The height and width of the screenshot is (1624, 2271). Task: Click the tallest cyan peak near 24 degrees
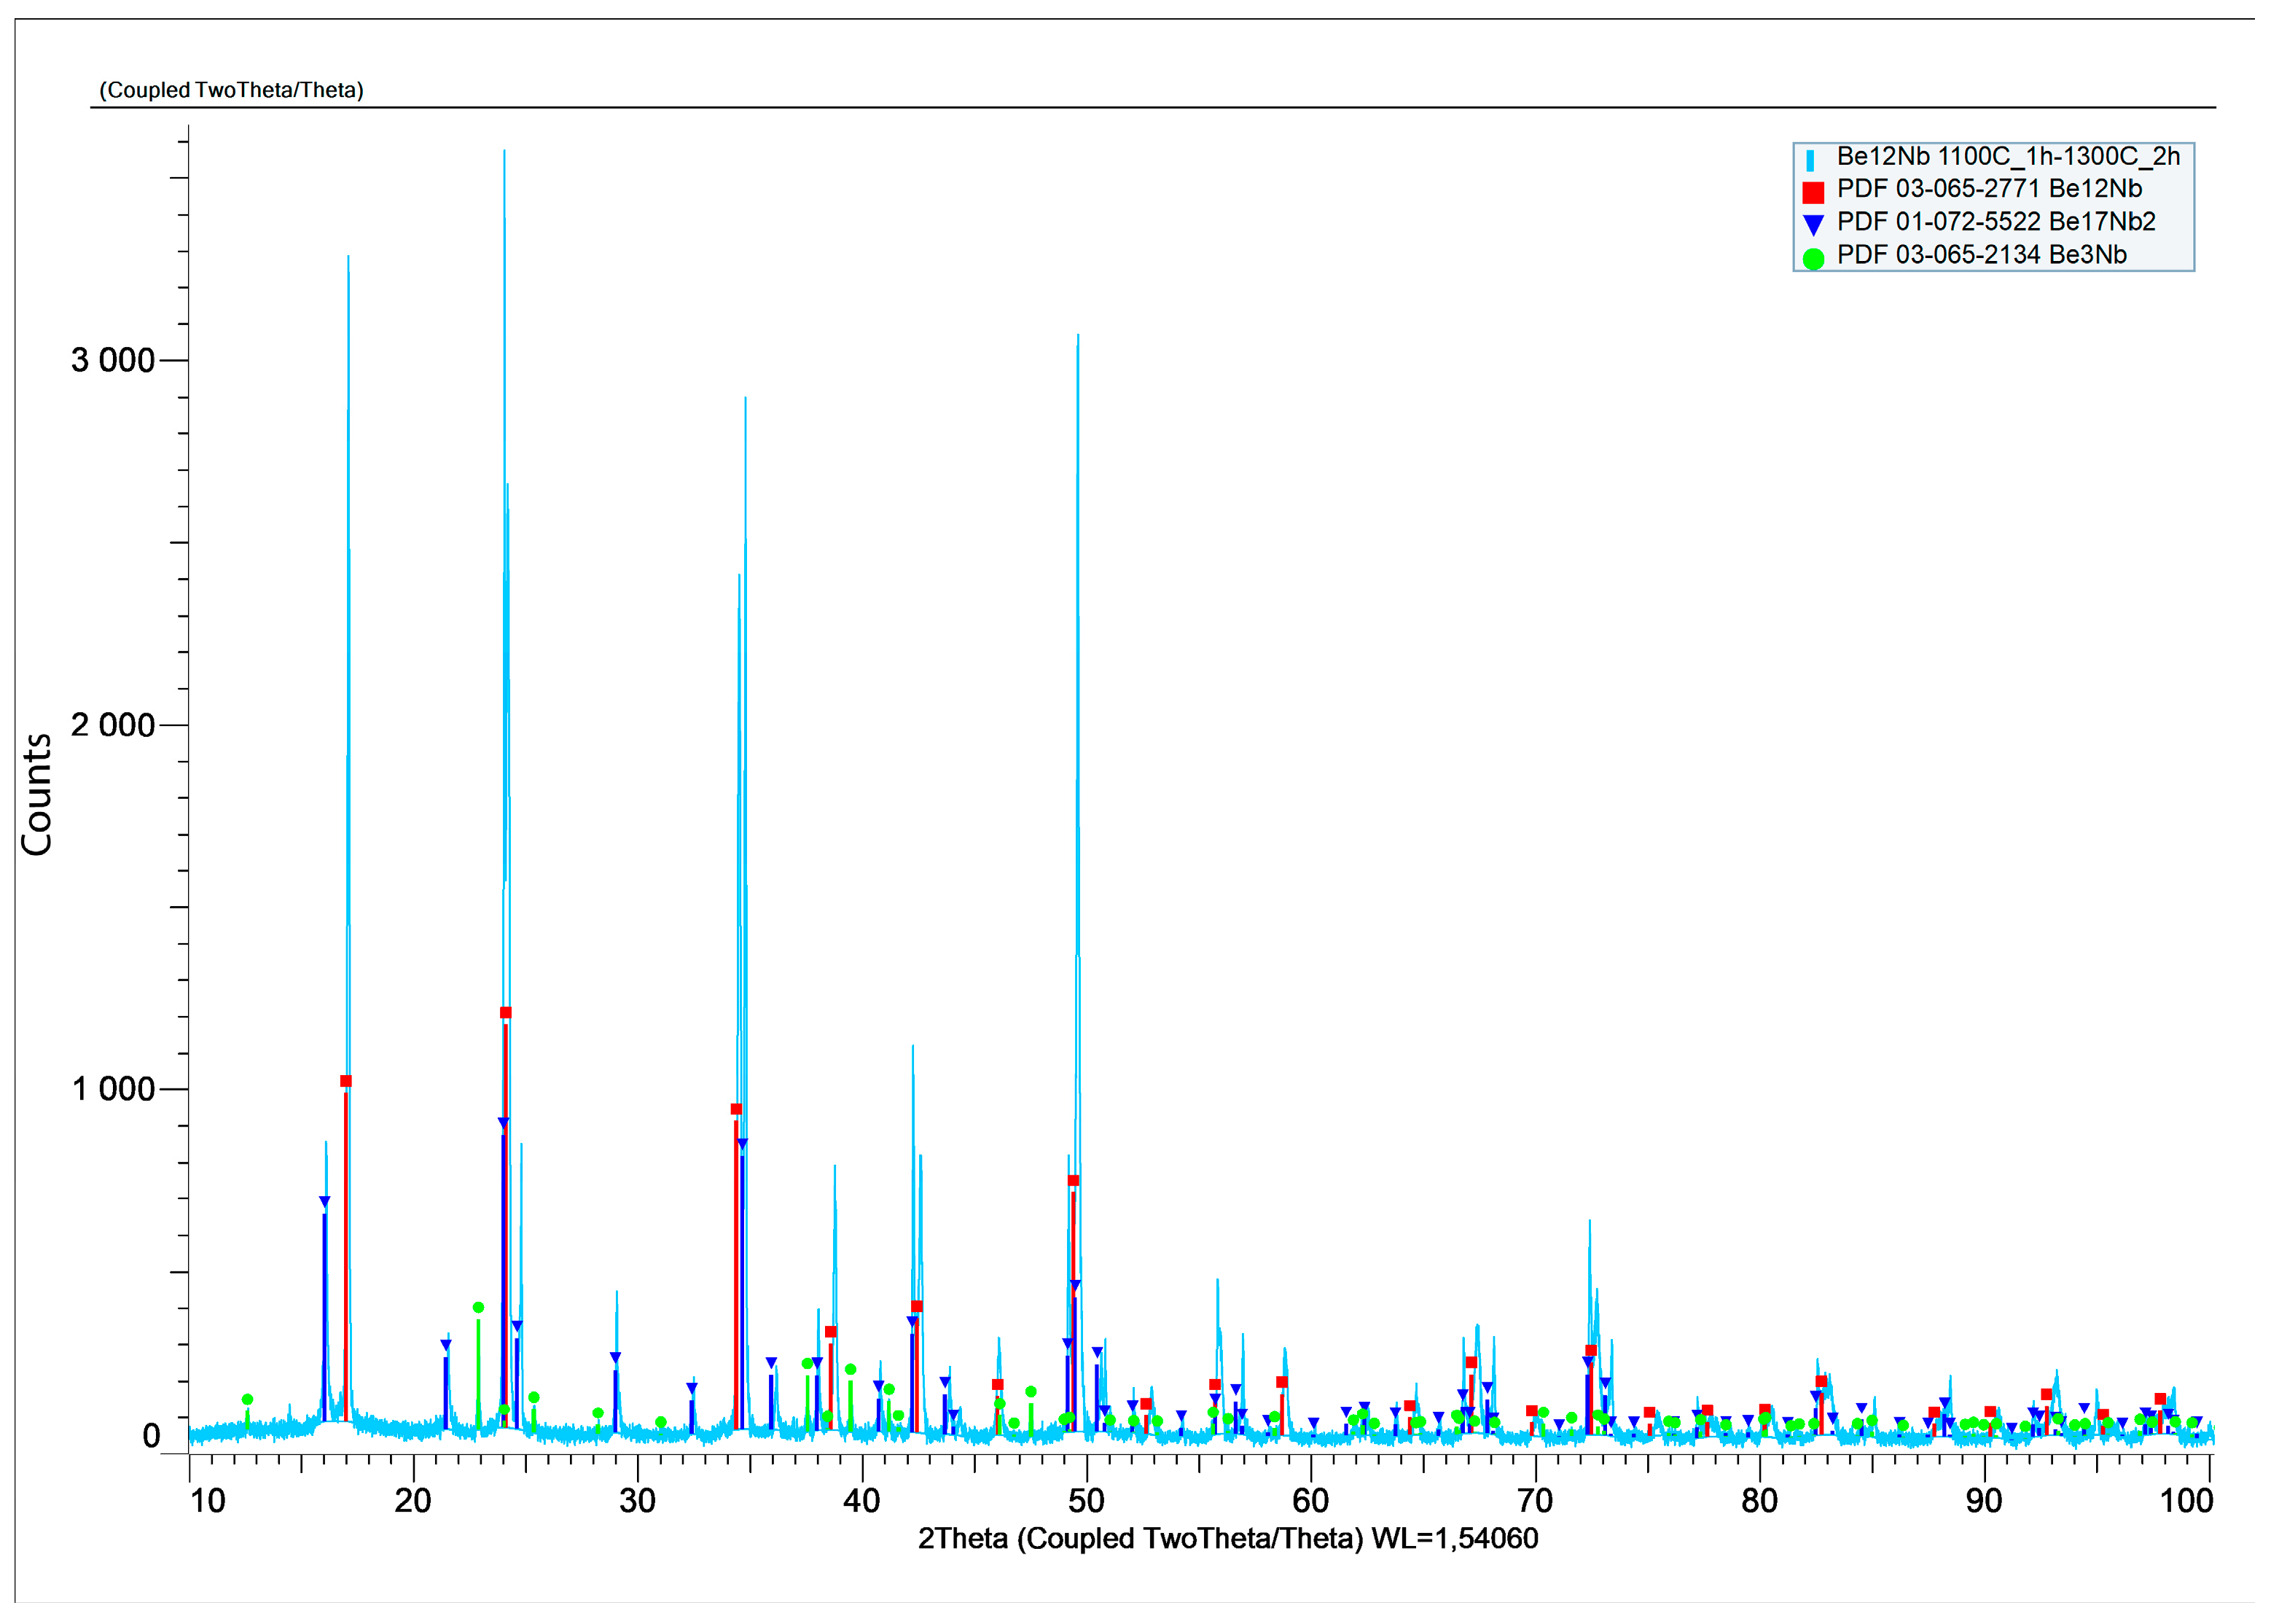pyautogui.click(x=504, y=153)
